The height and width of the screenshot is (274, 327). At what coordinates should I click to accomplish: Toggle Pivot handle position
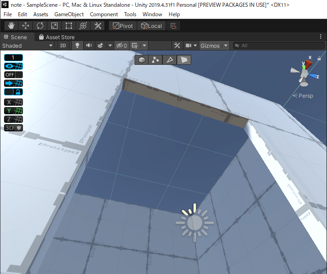(123, 26)
